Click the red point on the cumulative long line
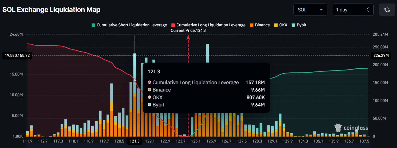The image size is (397, 148). point(135,80)
